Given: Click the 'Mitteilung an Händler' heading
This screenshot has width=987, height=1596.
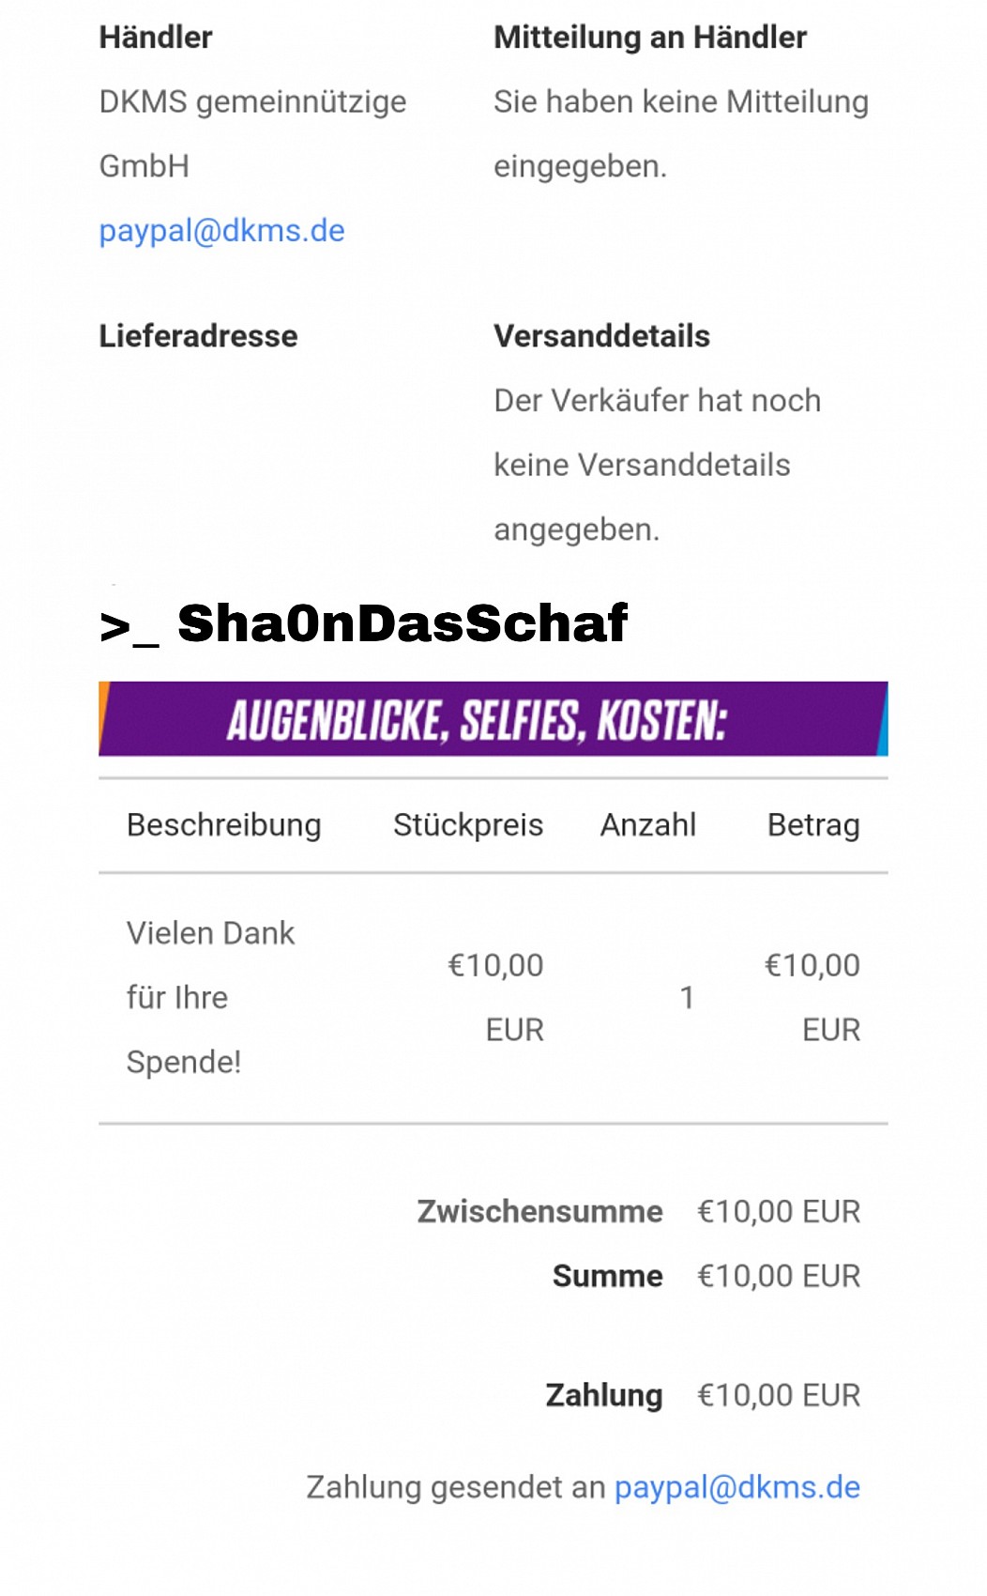Looking at the screenshot, I should tap(650, 38).
